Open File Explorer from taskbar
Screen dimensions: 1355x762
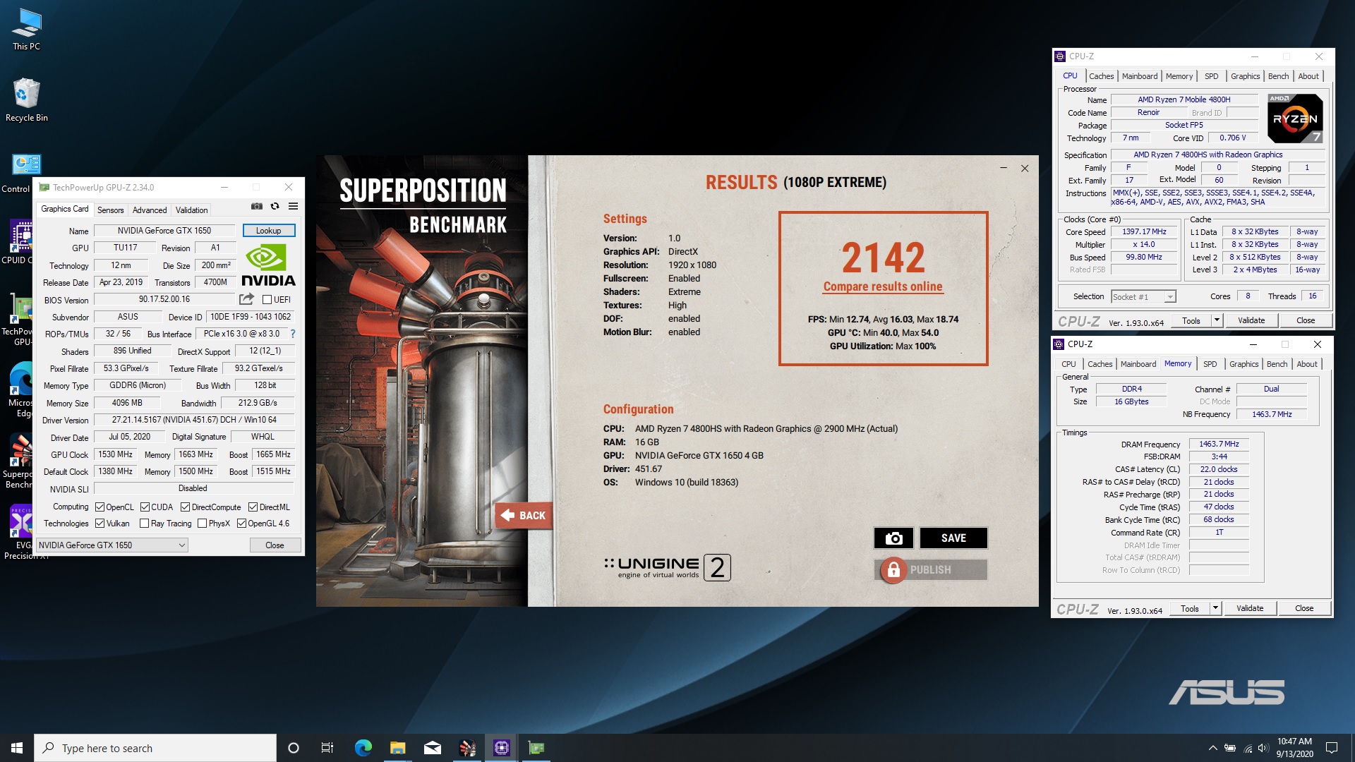[x=397, y=748]
